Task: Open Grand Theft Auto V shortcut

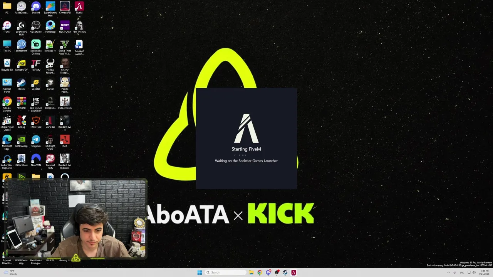Action: (65, 47)
